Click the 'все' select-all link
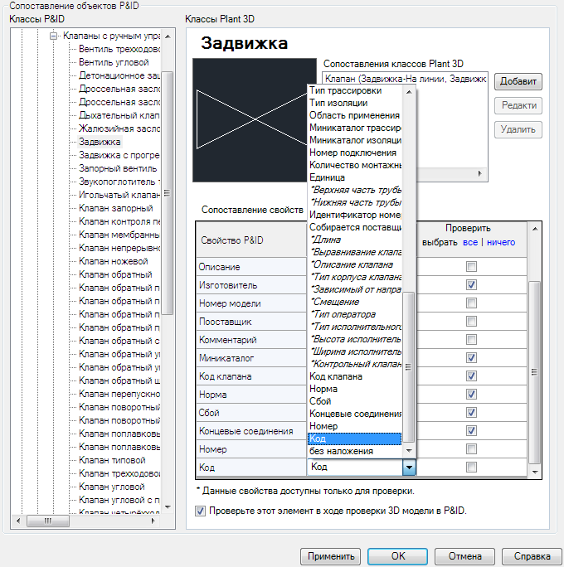Image resolution: width=564 pixels, height=567 pixels. point(470,242)
